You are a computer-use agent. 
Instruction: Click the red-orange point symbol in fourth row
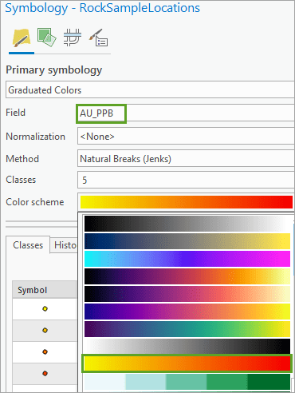pos(45,373)
